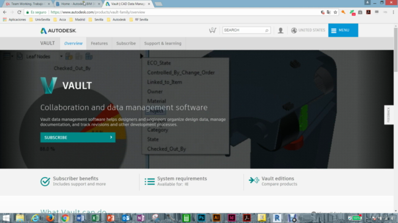Open Illustrator from taskbar
This screenshot has height=223, width=398.
tap(216, 218)
